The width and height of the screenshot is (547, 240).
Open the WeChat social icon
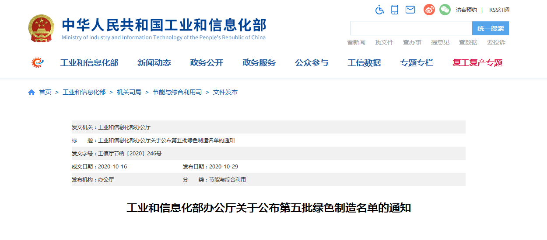[x=445, y=10]
